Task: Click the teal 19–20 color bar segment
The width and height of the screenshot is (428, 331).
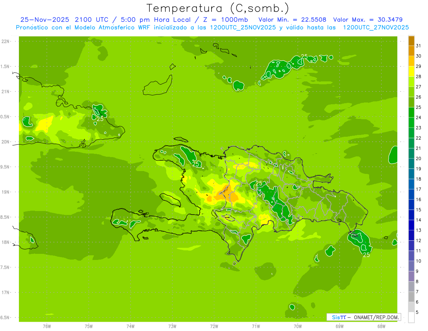Action: click(x=411, y=164)
